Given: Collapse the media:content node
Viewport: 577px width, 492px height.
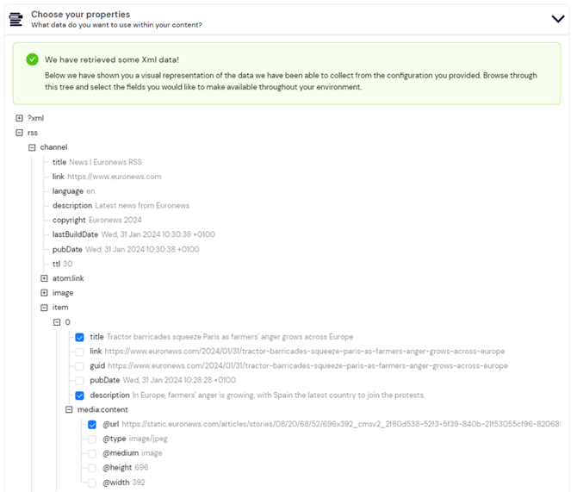Looking at the screenshot, I should click(x=69, y=409).
